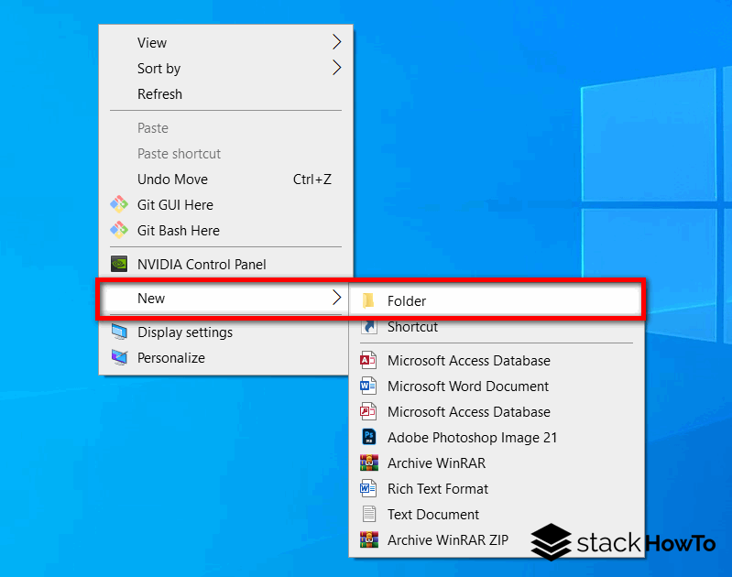Open the New menu entry
732x577 pixels.
tap(225, 298)
